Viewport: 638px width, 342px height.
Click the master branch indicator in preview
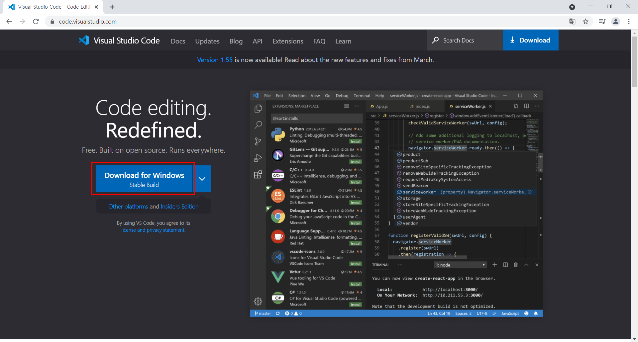coord(263,313)
